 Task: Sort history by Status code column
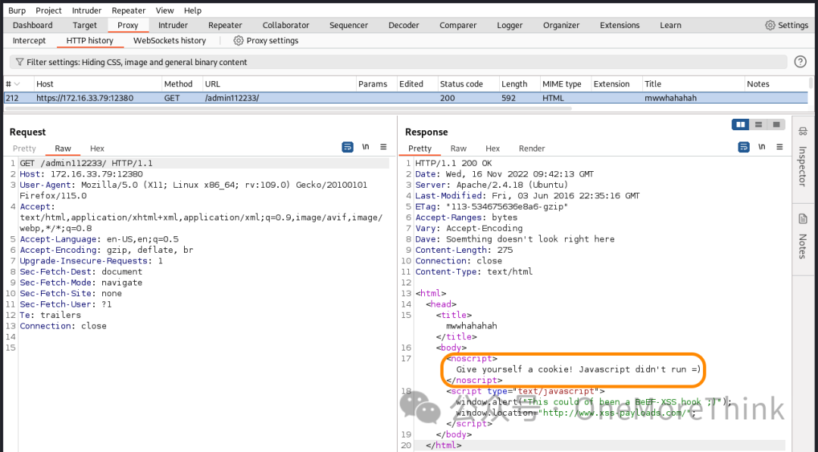click(467, 84)
